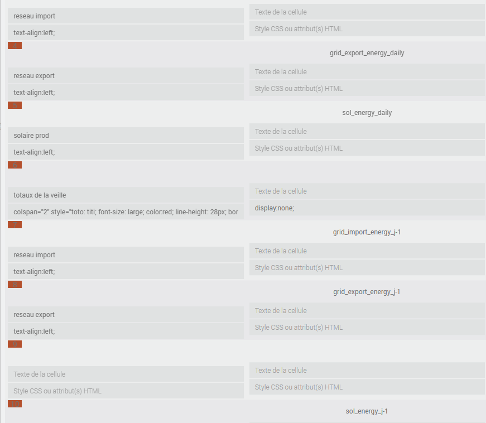The height and width of the screenshot is (423, 486).
Task: Click the style field under grid_import_energy_j-1
Action: coord(367,268)
